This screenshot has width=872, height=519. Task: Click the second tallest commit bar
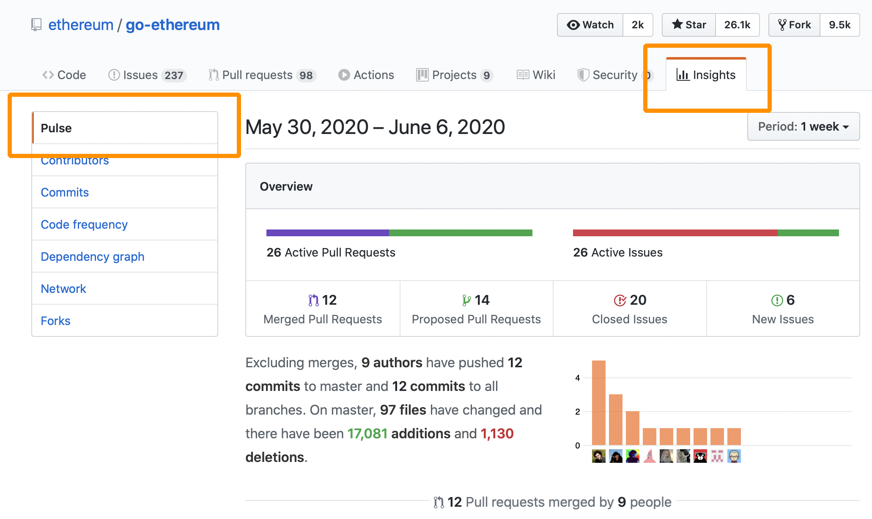coord(616,420)
